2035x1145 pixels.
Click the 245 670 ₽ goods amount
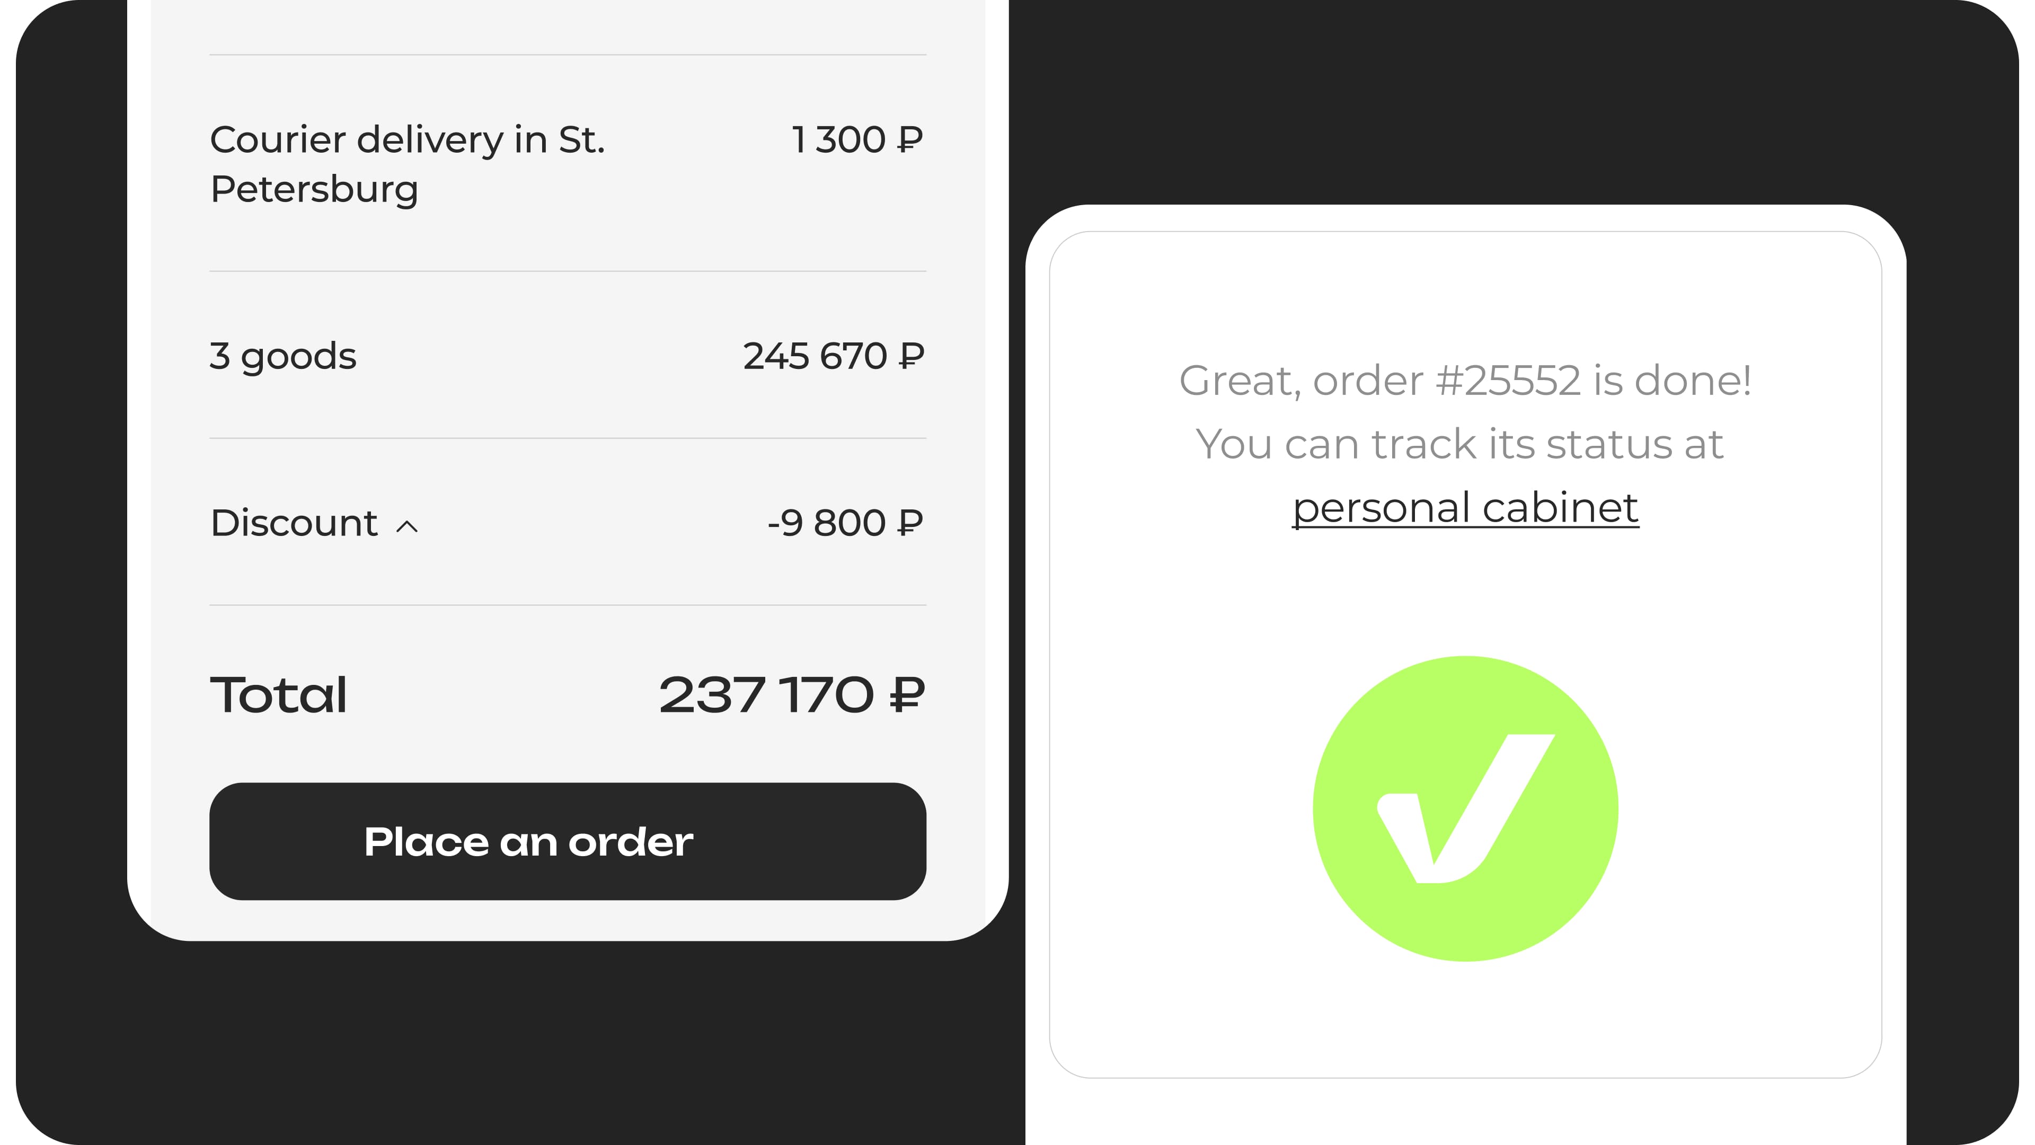833,356
